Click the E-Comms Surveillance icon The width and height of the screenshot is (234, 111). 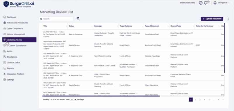click(5, 46)
